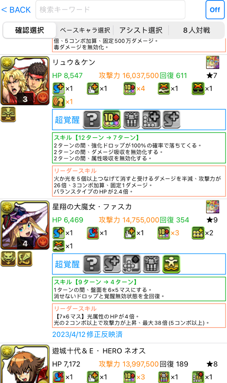Tap the Faska witch character portrait
227x383 pixels.
click(x=25, y=225)
